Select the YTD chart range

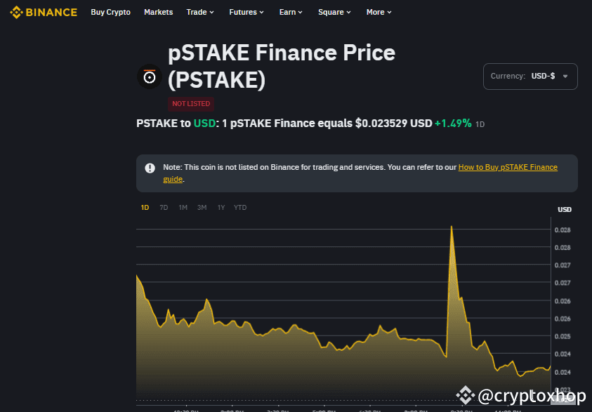pyautogui.click(x=240, y=208)
